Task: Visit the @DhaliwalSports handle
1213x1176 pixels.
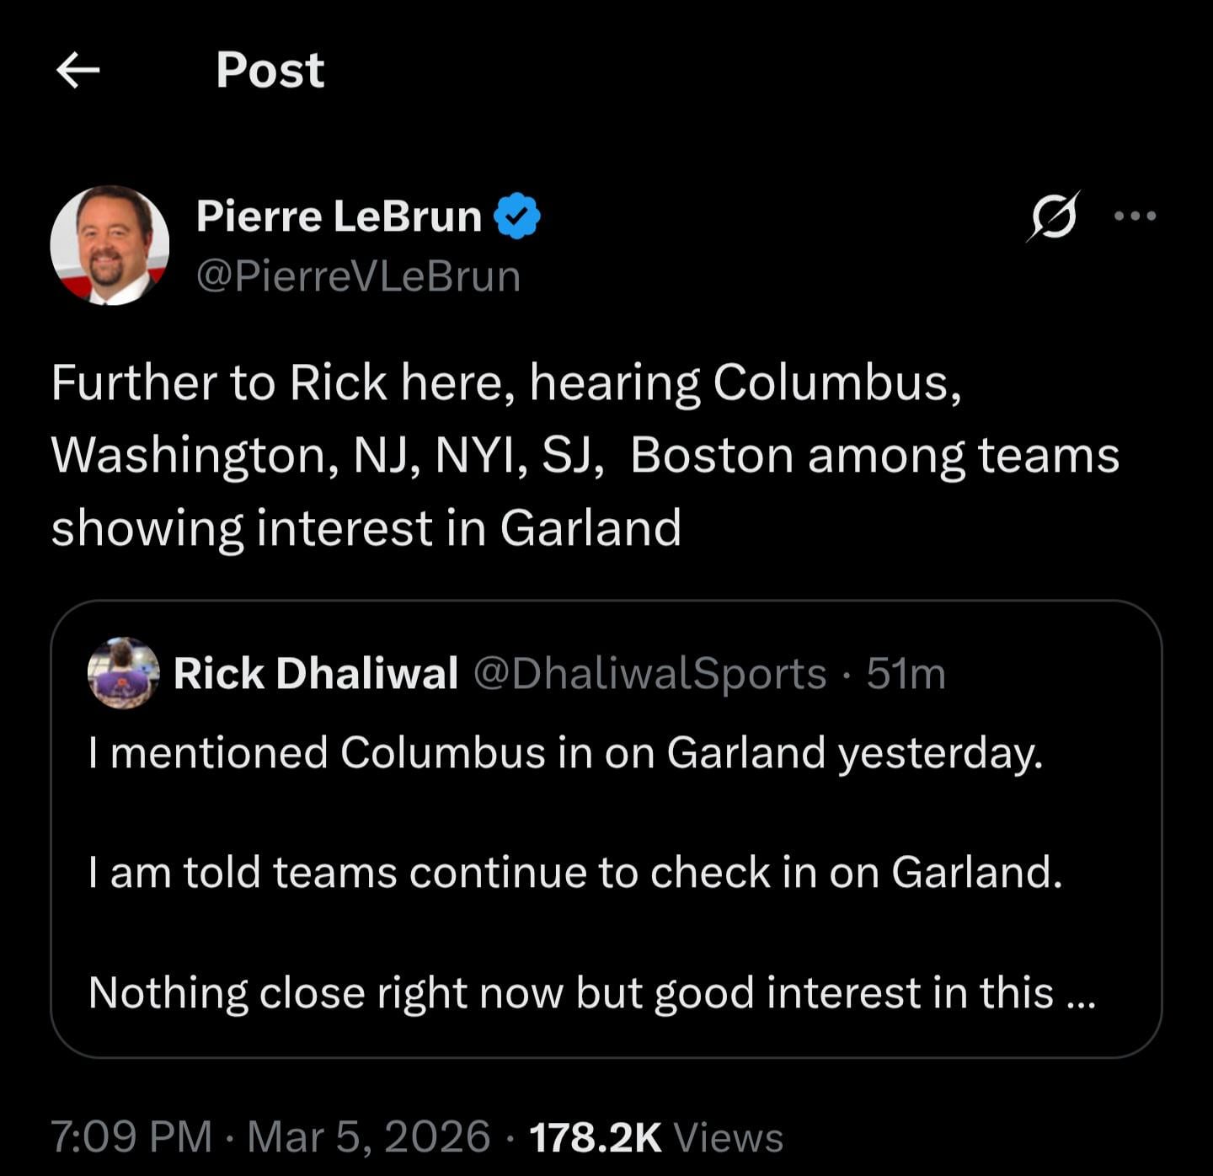Action: [649, 673]
